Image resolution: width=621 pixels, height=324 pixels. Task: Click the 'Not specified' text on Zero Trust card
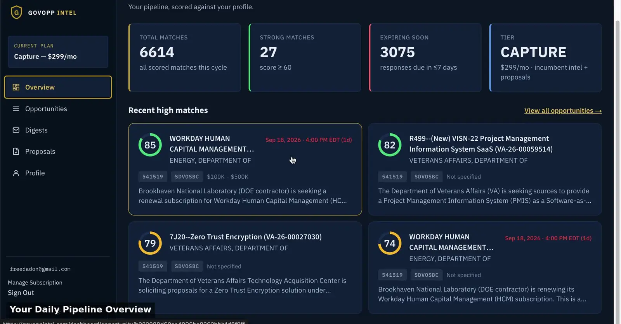pos(224,266)
